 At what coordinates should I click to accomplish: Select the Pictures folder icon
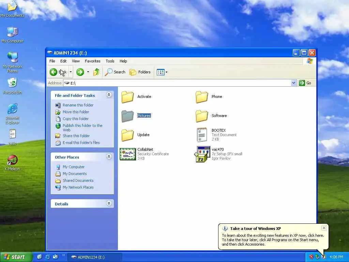pyautogui.click(x=127, y=116)
